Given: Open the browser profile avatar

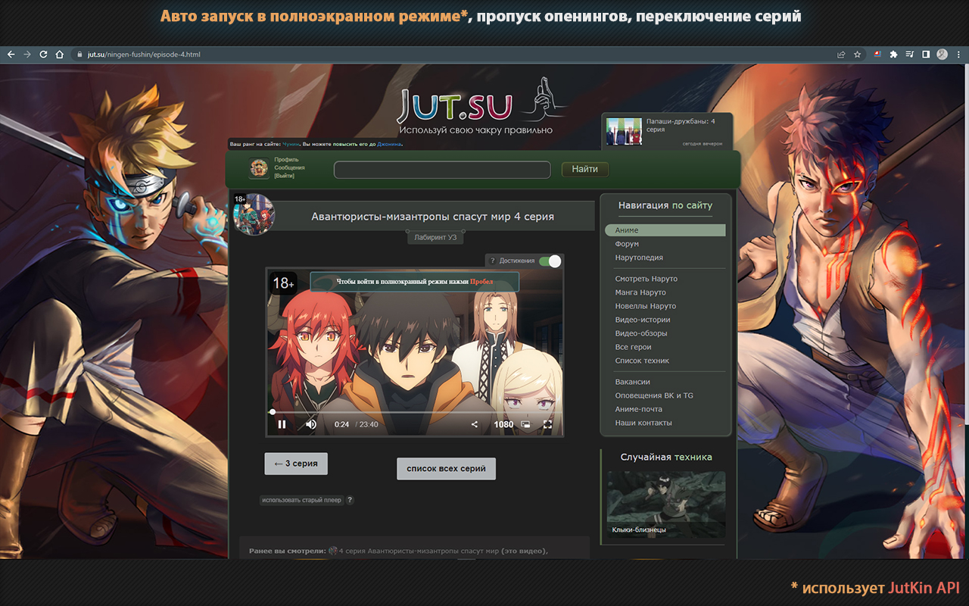Looking at the screenshot, I should (x=942, y=55).
